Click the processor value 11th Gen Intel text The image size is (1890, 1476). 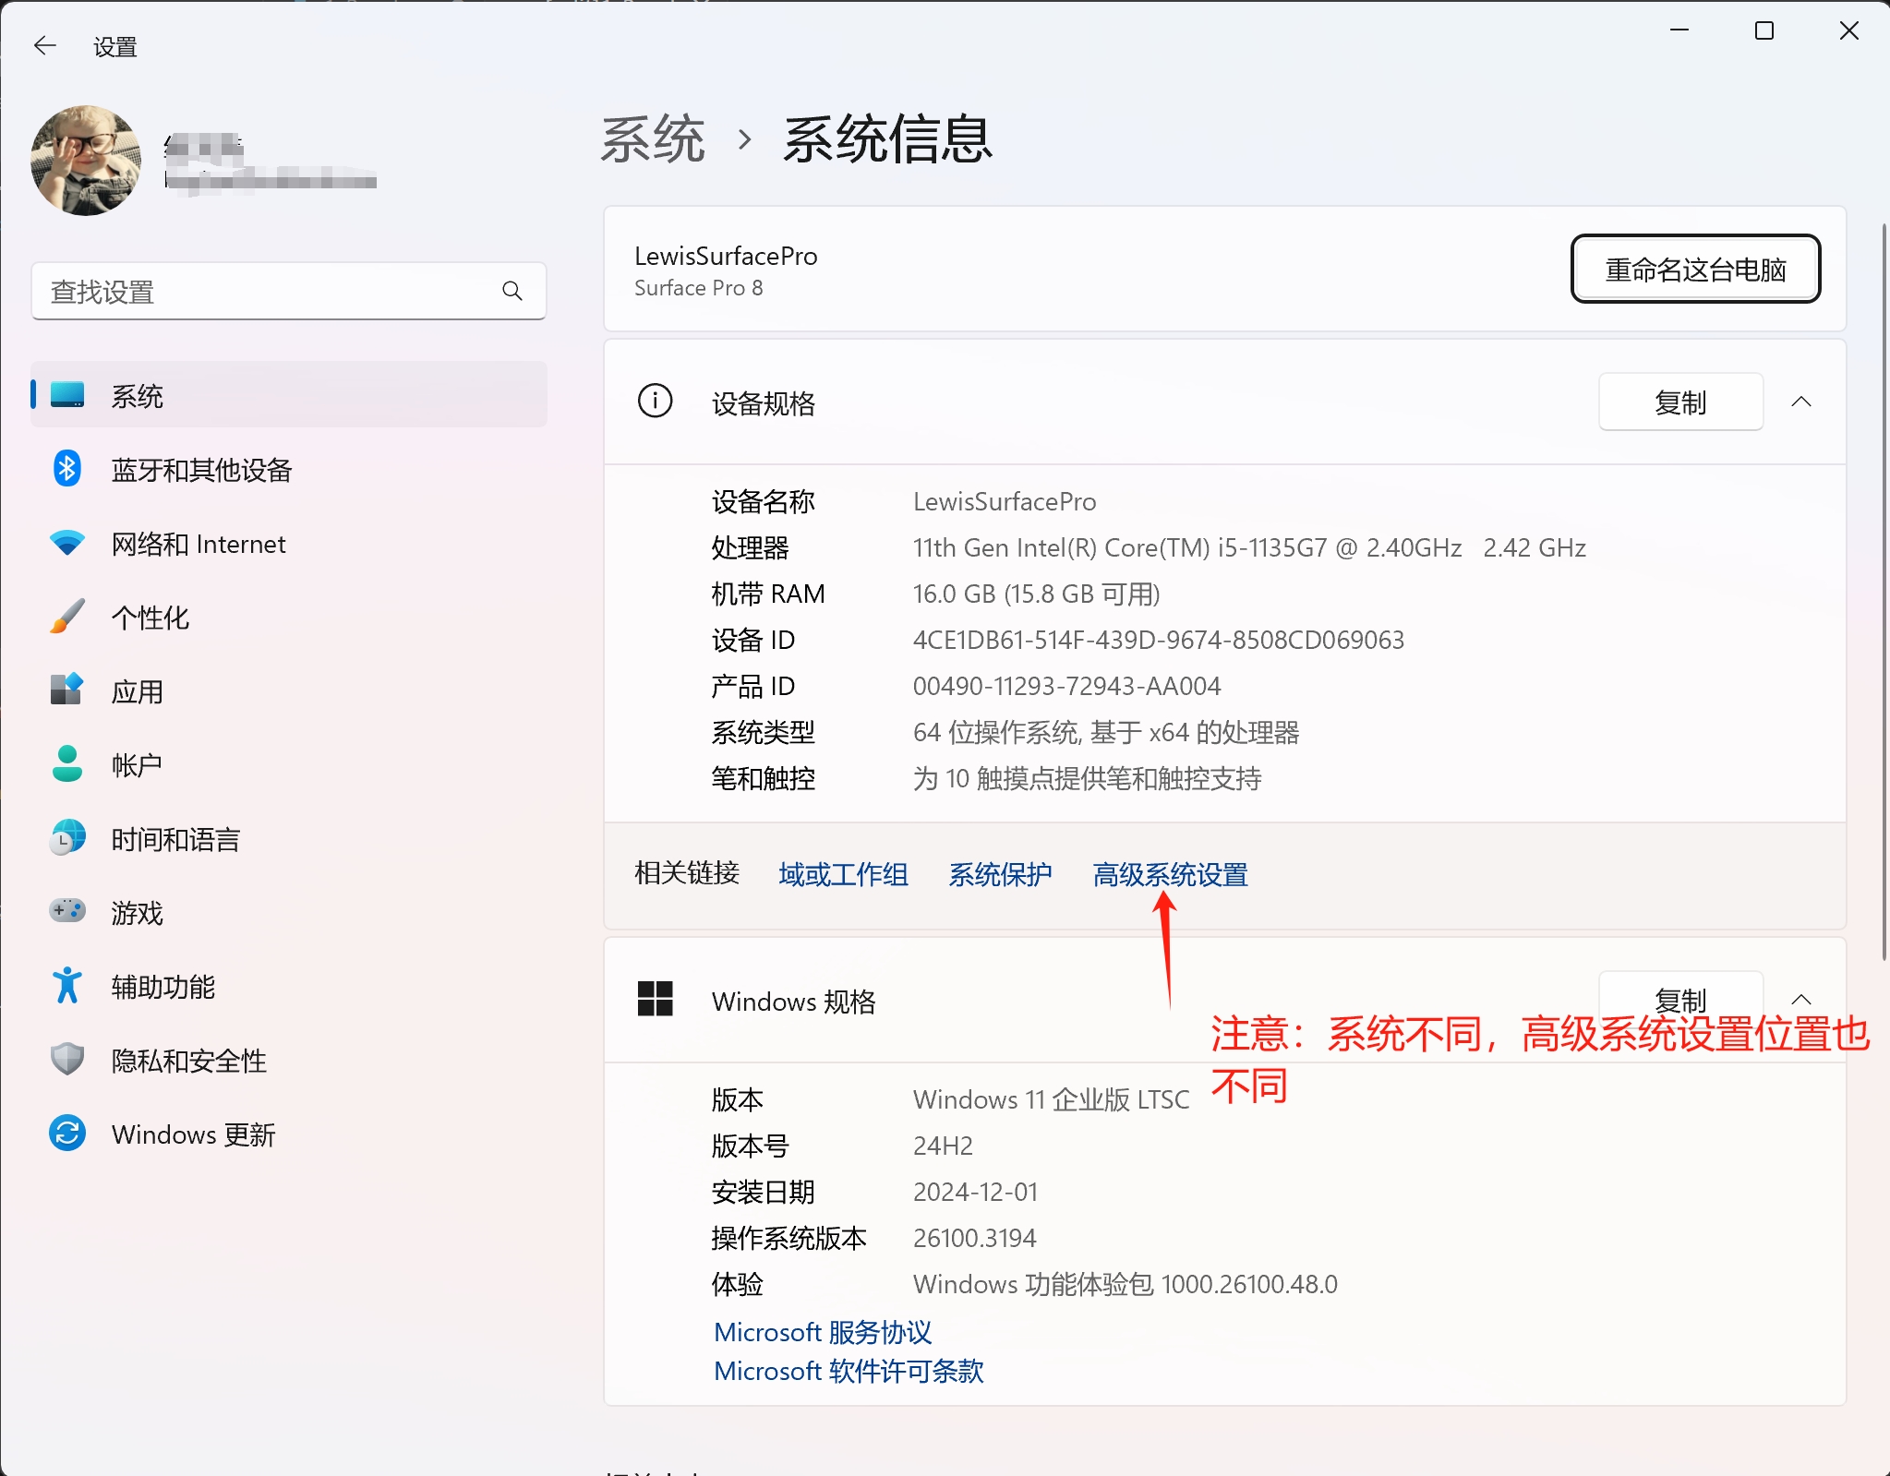tap(1249, 548)
